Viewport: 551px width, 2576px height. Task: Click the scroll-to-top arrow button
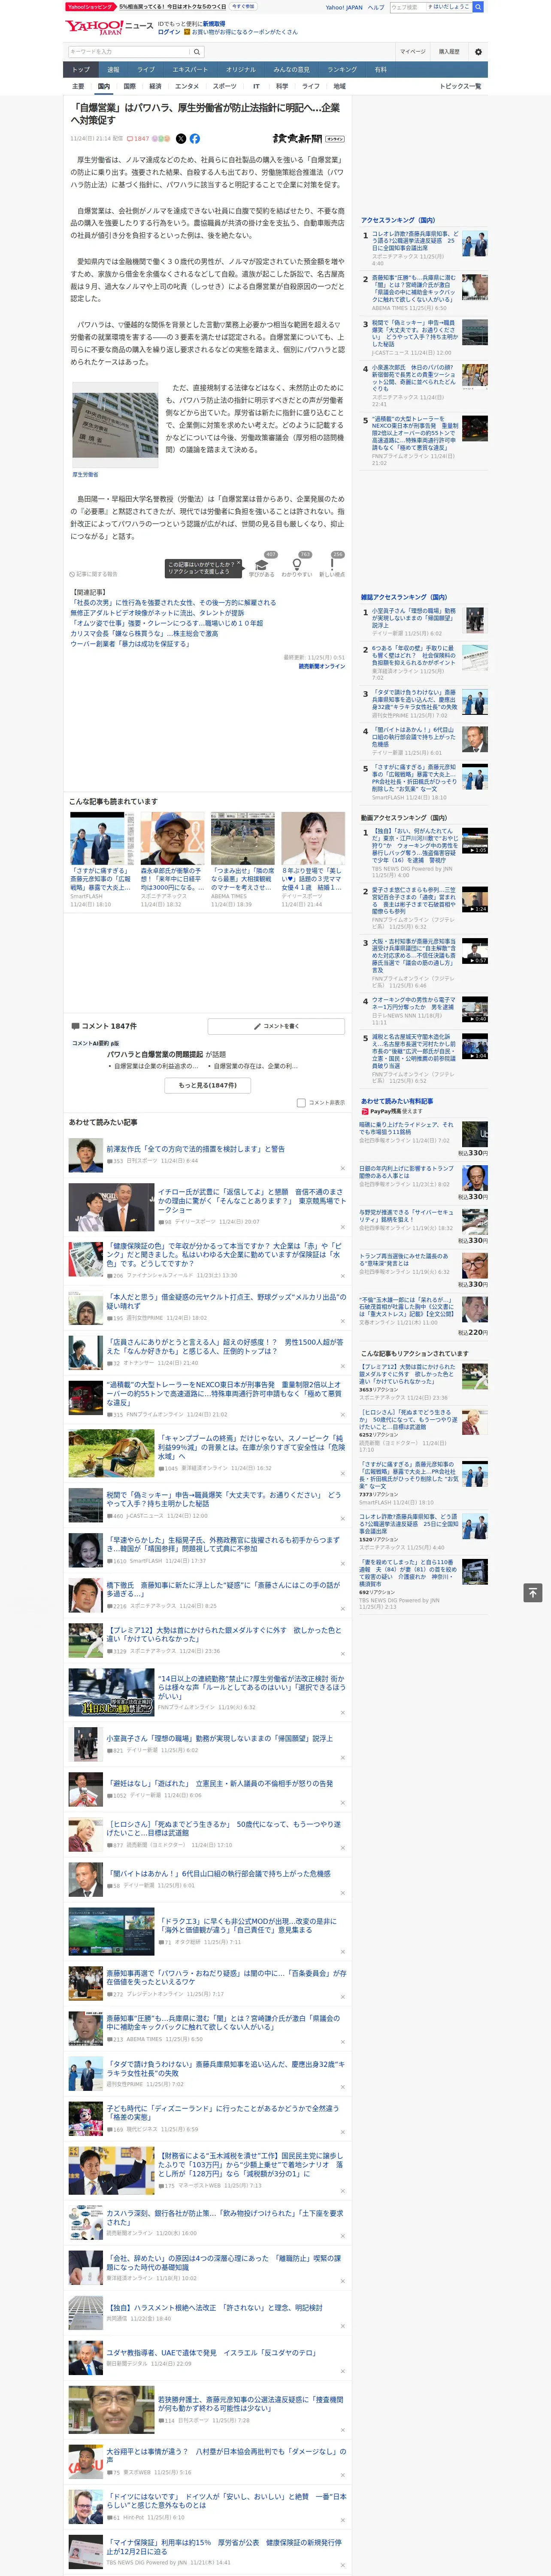[533, 1592]
